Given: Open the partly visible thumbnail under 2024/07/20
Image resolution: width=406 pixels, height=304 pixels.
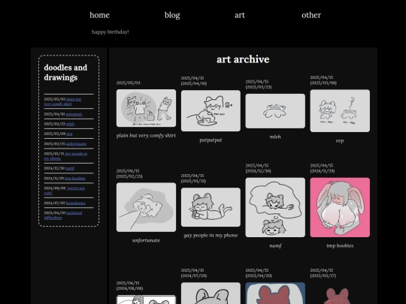Looking at the screenshot, I should click(211, 293).
